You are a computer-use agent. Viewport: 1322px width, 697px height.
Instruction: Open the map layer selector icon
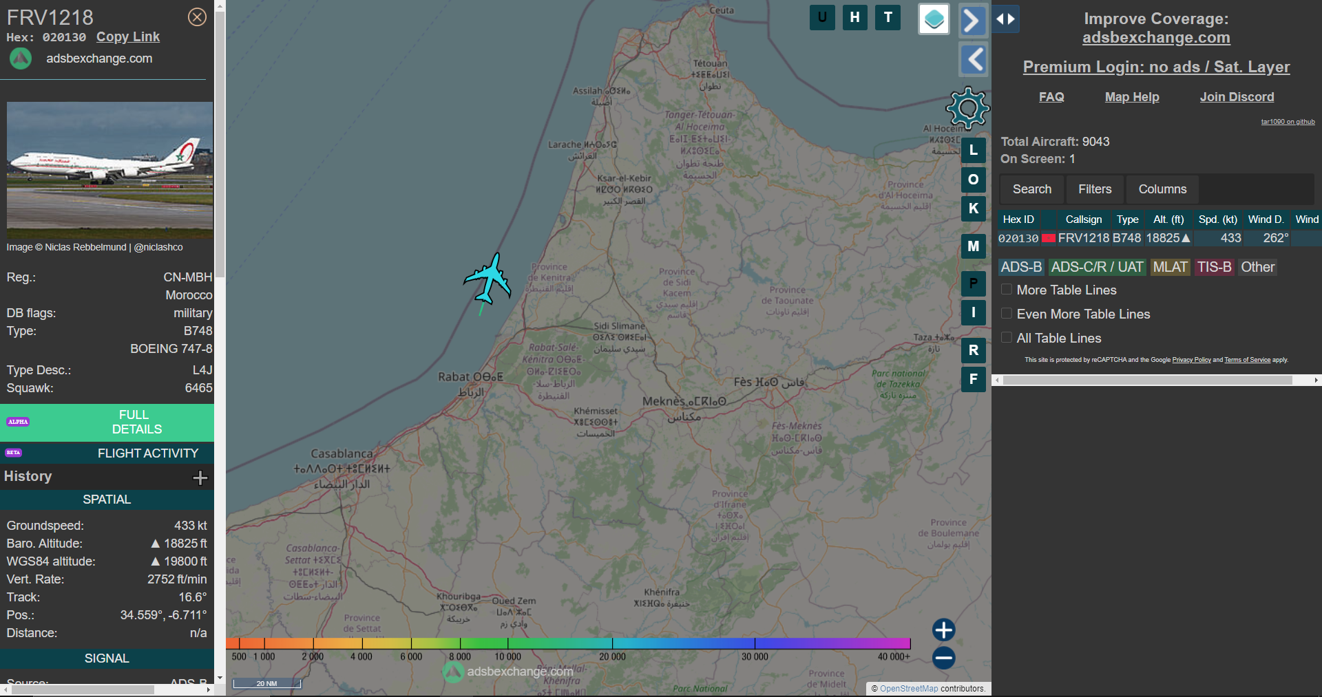934,19
